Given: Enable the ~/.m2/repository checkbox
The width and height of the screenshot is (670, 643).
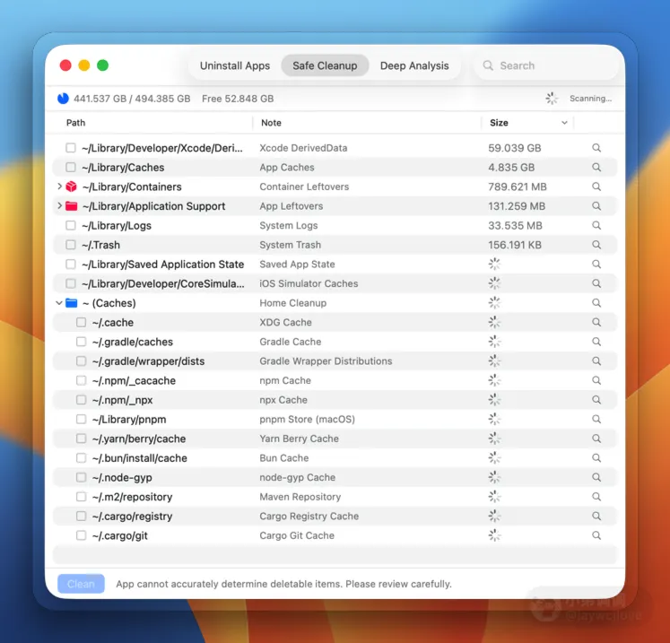Looking at the screenshot, I should coord(81,497).
